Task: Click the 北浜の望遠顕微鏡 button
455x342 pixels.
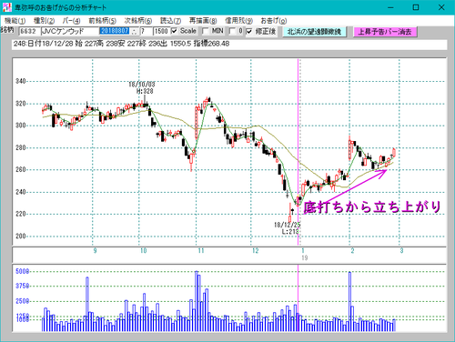Action: coord(315,32)
